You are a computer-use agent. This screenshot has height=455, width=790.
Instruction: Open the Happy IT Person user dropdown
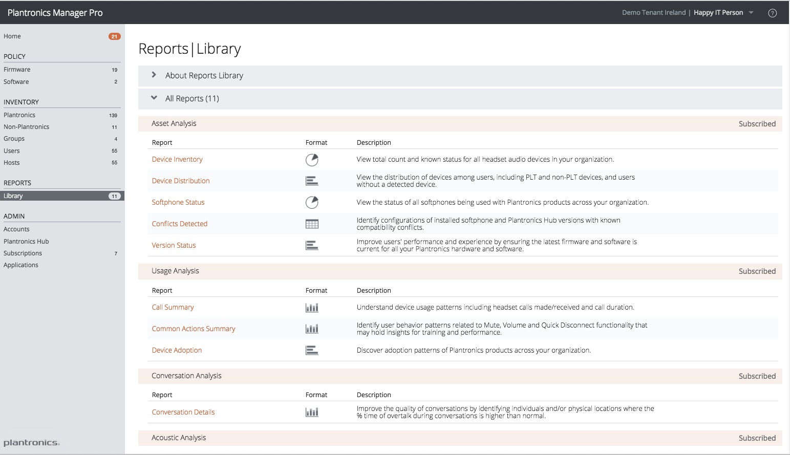723,13
